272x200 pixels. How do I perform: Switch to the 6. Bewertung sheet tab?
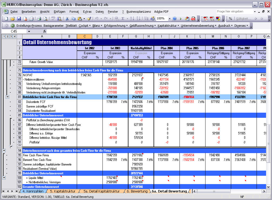(137, 191)
